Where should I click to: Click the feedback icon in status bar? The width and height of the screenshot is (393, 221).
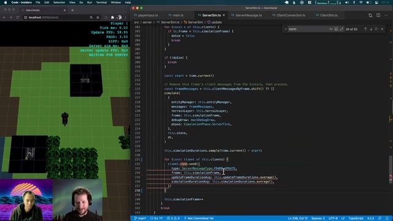tap(380, 219)
